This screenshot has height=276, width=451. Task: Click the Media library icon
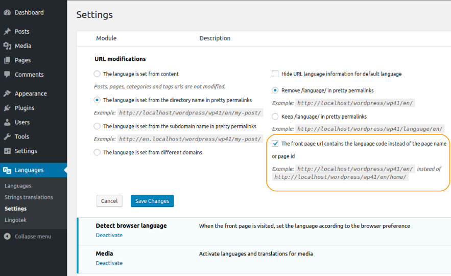click(x=7, y=46)
